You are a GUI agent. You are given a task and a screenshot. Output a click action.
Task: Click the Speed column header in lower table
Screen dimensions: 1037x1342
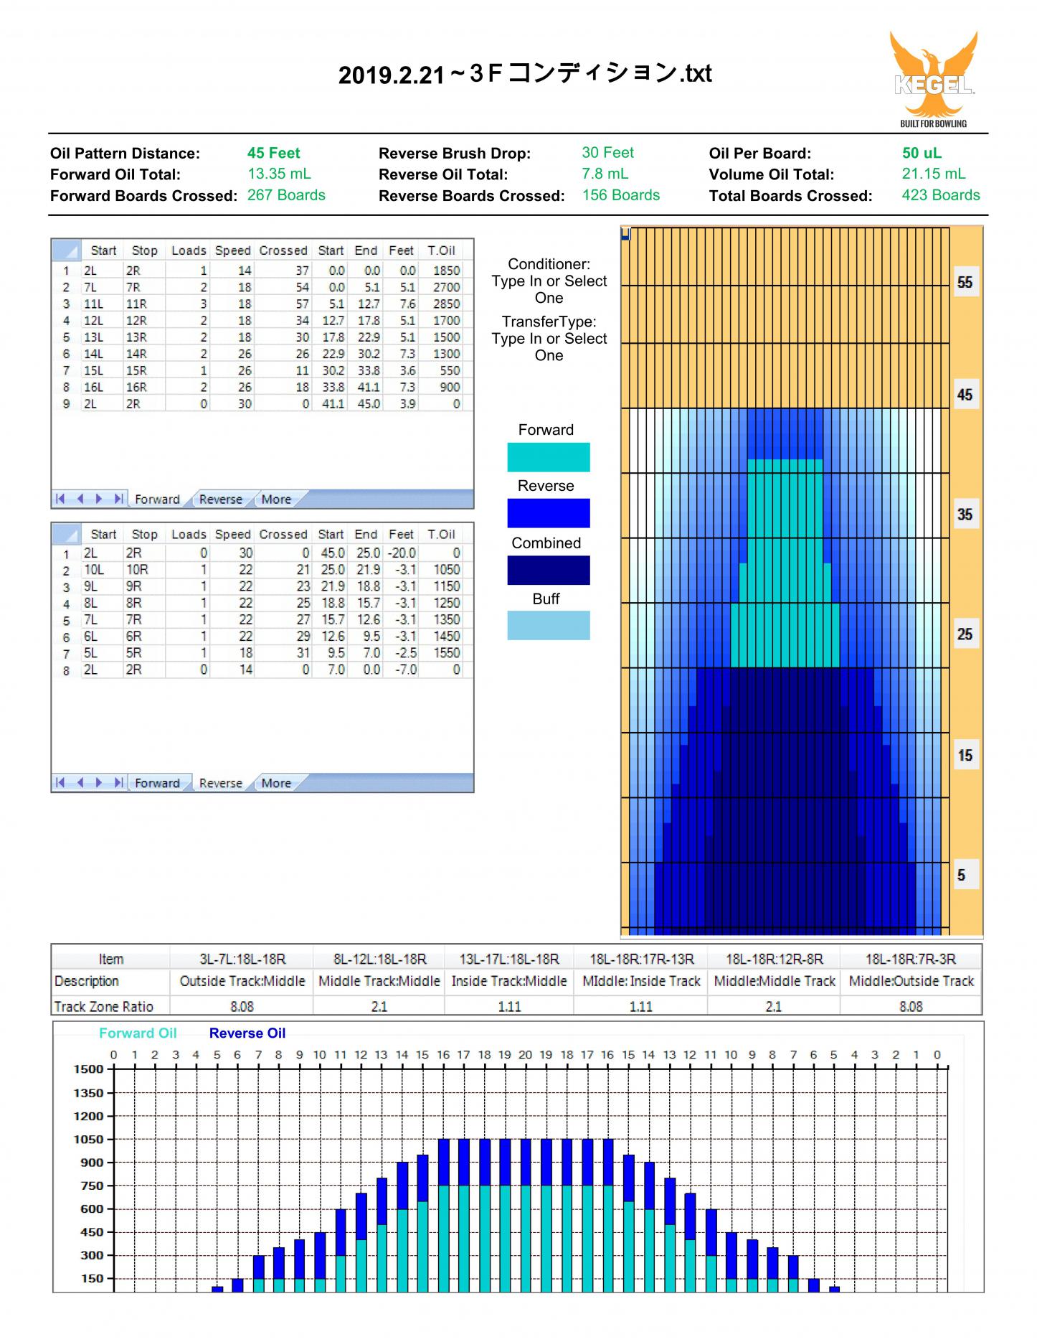pyautogui.click(x=233, y=534)
